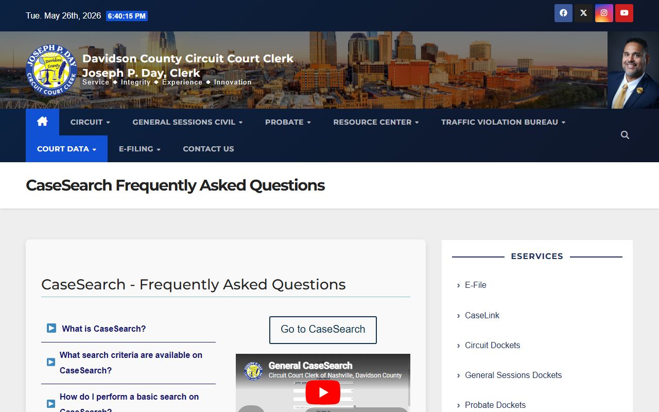Screen dimensions: 659x412
Task: Expand the What is CaseSearch? question
Action: (x=104, y=329)
